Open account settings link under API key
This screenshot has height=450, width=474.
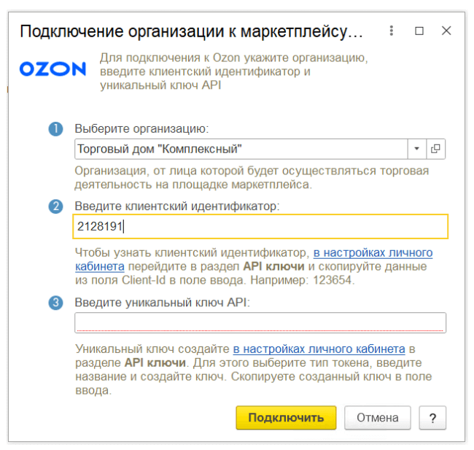(x=319, y=349)
